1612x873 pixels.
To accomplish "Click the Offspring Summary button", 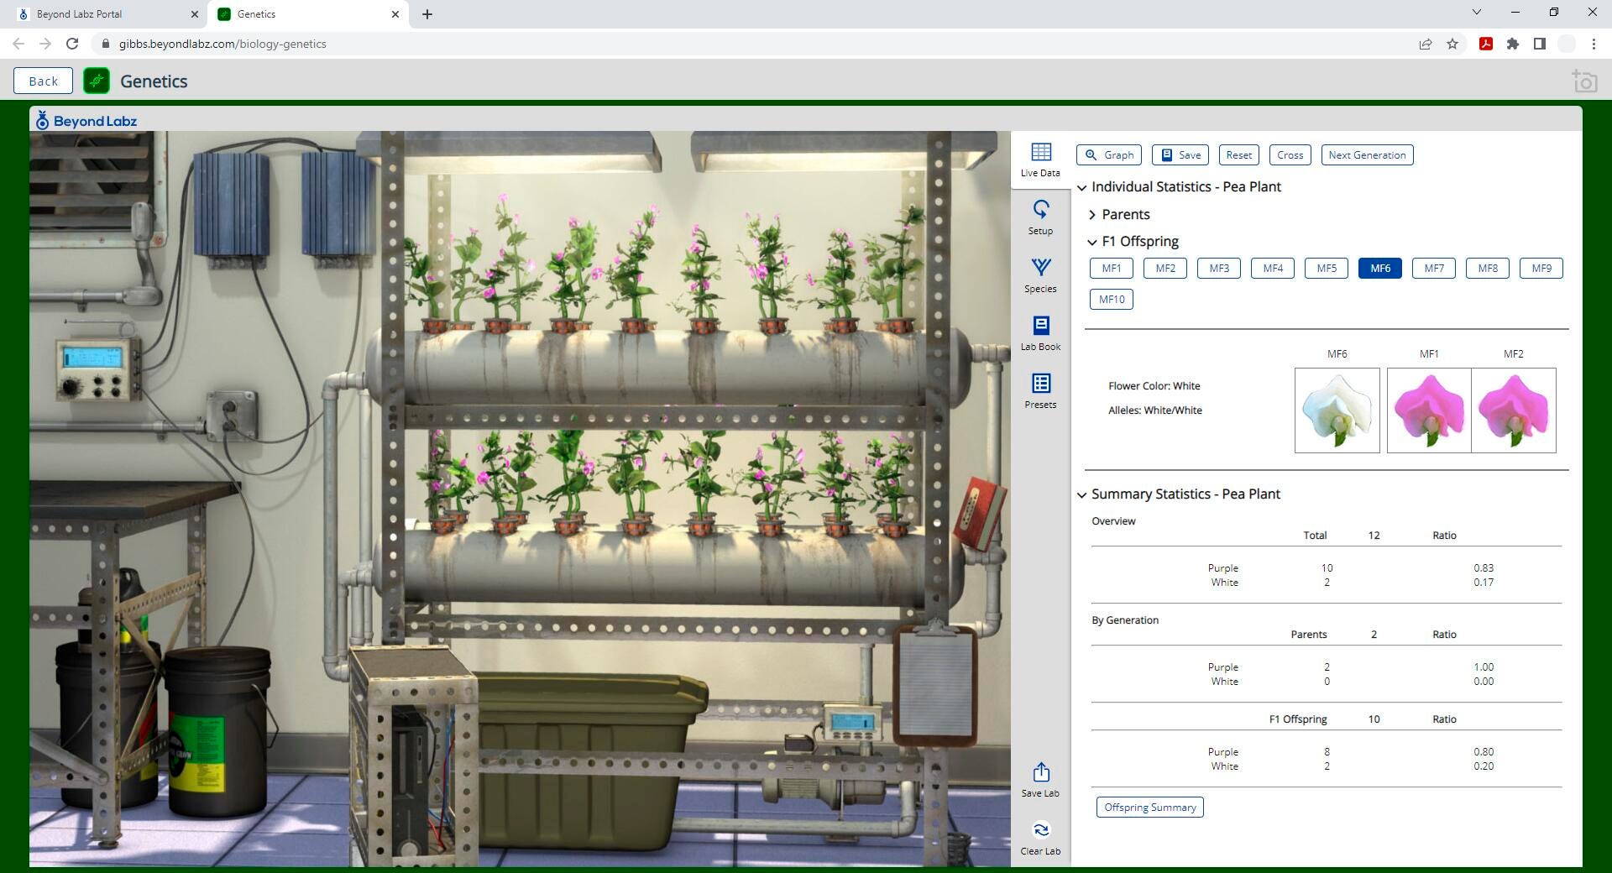I will 1149,808.
